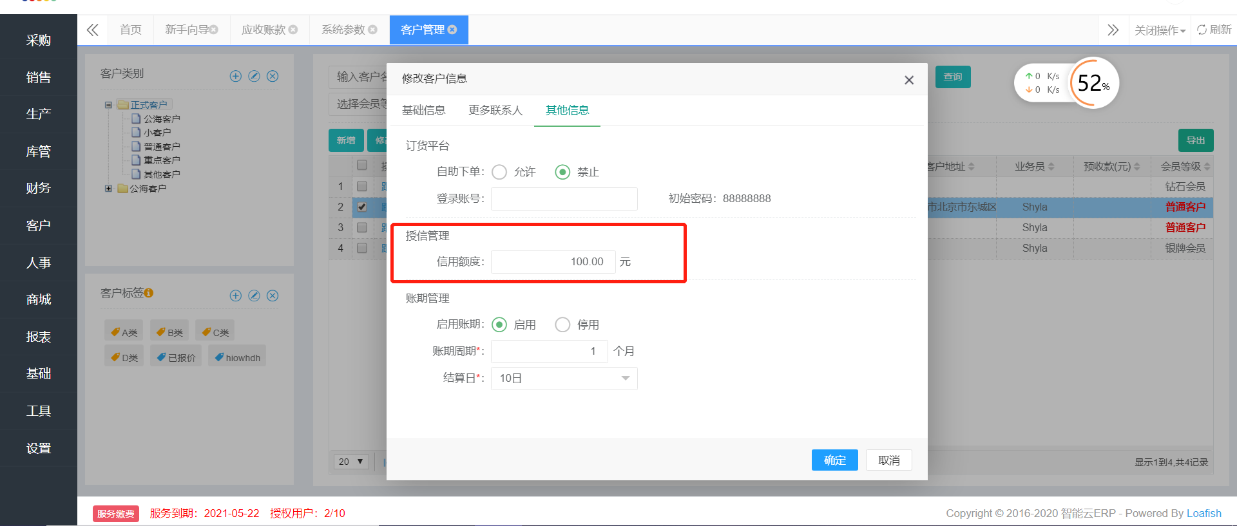Uncheck the row 2 checkbox
This screenshot has width=1237, height=526.
point(362,207)
